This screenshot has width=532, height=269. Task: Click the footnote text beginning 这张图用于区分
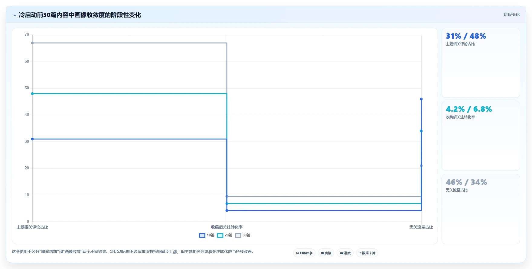pos(133,251)
